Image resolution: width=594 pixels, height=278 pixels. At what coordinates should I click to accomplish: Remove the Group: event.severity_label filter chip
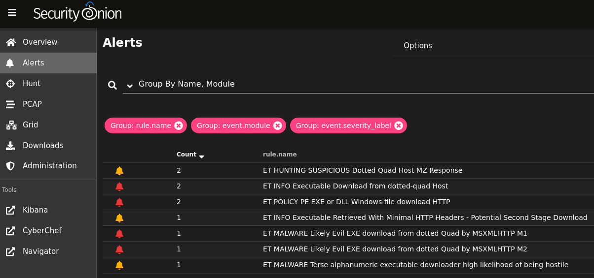(399, 125)
